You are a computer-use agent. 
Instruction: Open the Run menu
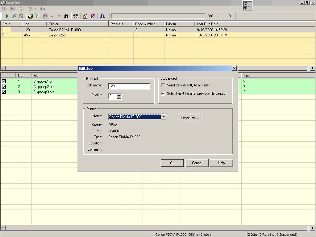pyautogui.click(x=22, y=9)
